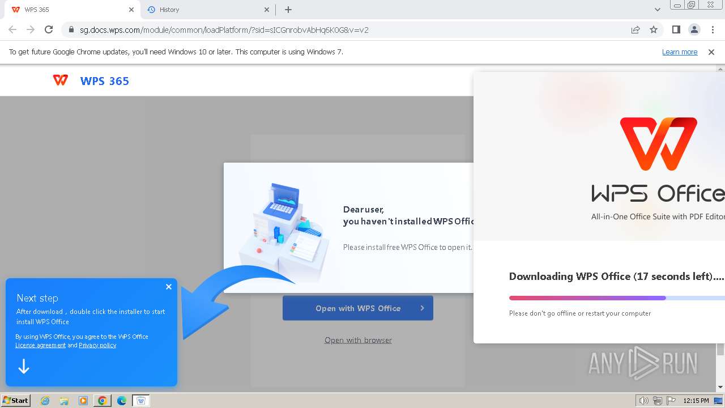This screenshot has width=725, height=408.
Task: Open Microsoft Edge from taskbar
Action: (x=122, y=401)
